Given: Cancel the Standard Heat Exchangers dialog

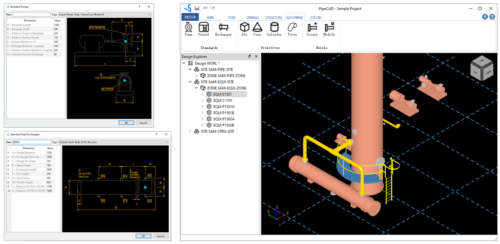Looking at the screenshot, I should (160, 236).
